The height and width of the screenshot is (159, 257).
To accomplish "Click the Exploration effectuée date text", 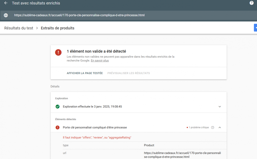I will tap(92, 107).
